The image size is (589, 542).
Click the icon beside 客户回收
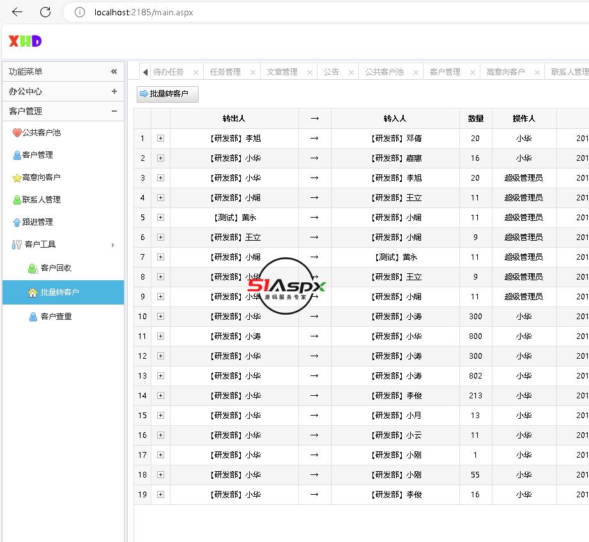click(x=33, y=268)
